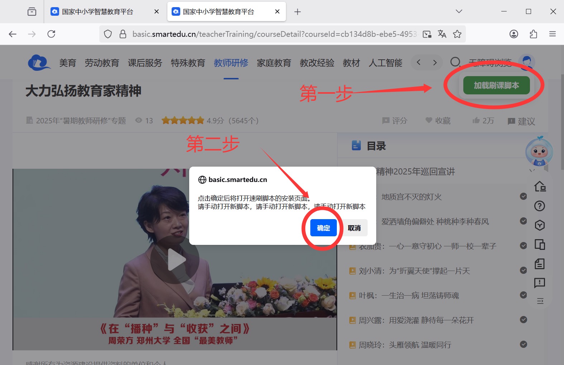Image resolution: width=564 pixels, height=365 pixels.
Task: Click the 建议 suggestion button
Action: pos(522,122)
